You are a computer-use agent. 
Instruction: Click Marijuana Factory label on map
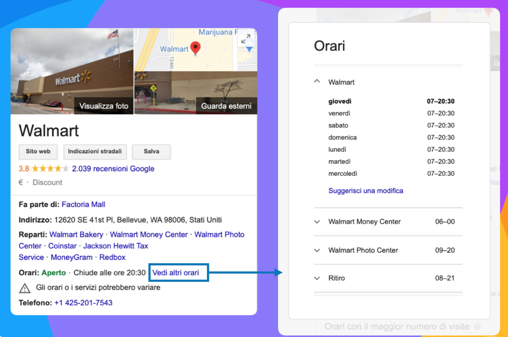click(228, 32)
